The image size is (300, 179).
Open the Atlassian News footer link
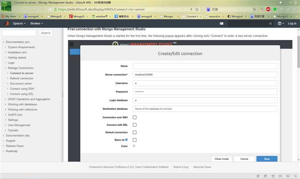(202, 167)
